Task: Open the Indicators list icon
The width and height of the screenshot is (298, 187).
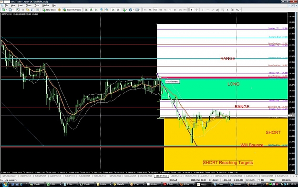Action: pyautogui.click(x=124, y=10)
